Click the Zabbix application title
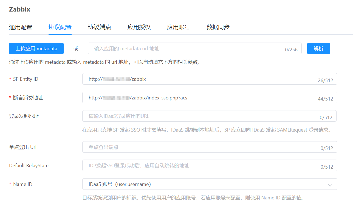 tap(20, 9)
